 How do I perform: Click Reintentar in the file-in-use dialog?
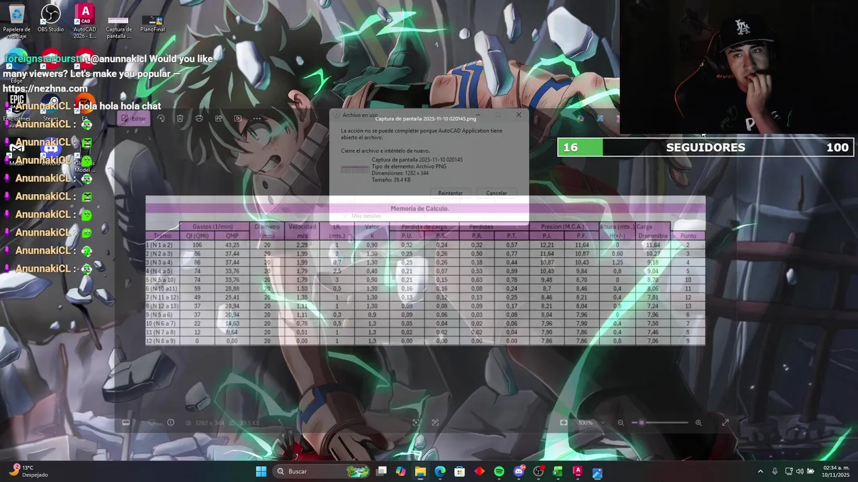pyautogui.click(x=450, y=193)
